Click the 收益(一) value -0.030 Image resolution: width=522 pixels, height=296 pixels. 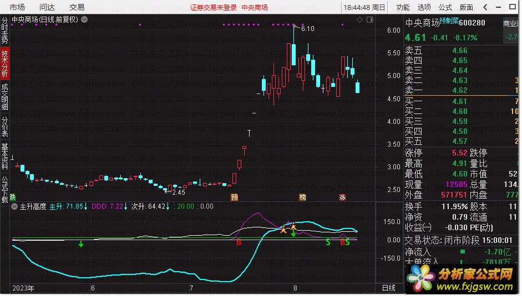coord(456,227)
